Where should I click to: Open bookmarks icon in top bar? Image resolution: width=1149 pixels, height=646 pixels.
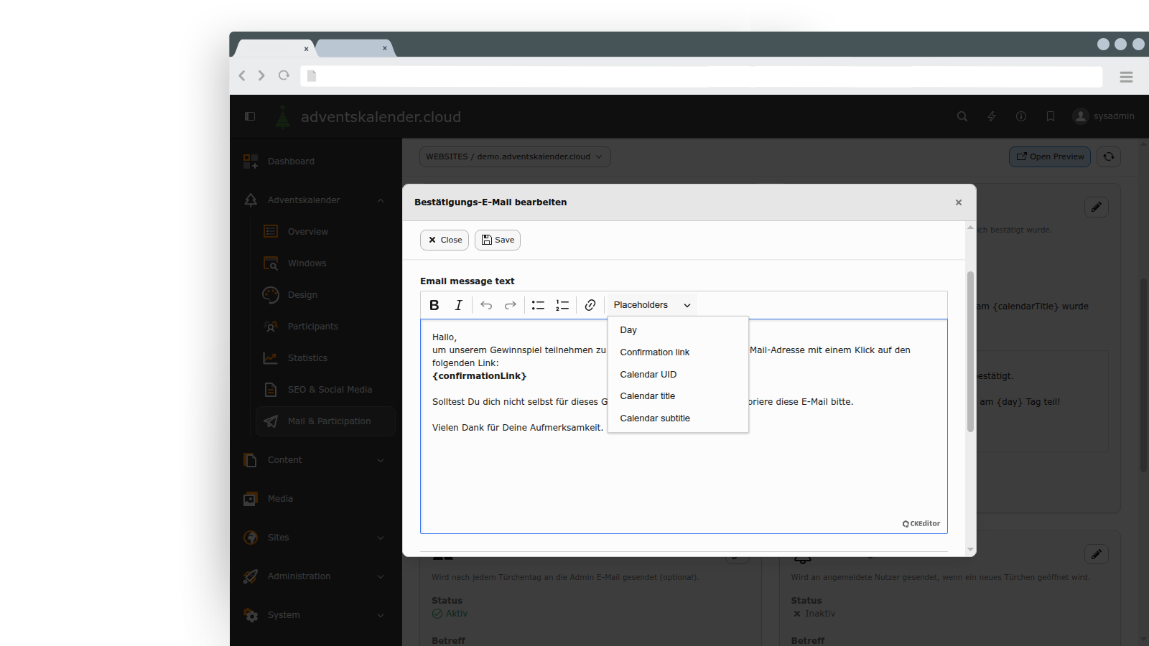click(1051, 116)
